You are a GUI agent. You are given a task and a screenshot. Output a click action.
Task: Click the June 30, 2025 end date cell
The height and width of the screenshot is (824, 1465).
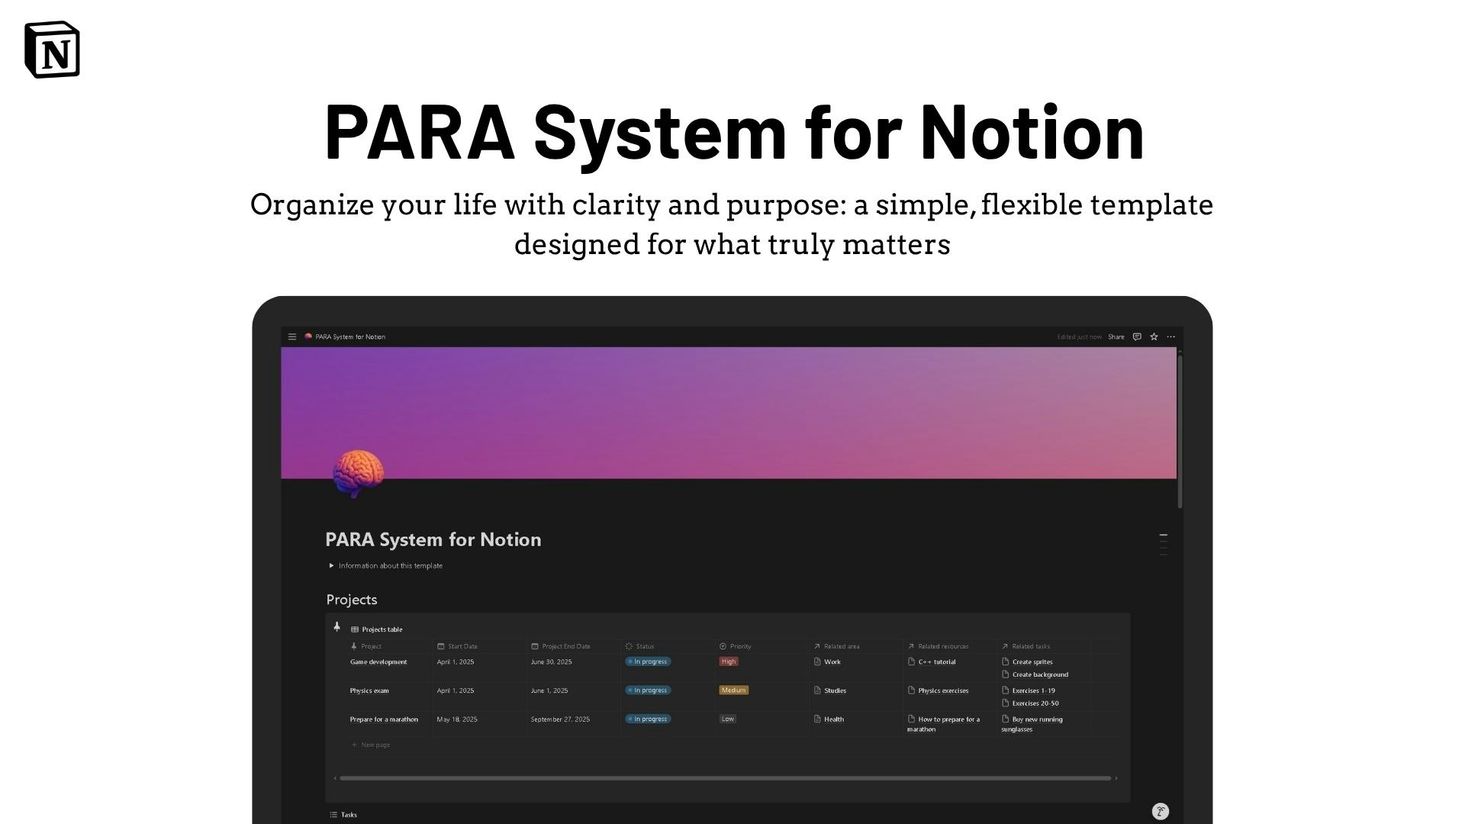(x=550, y=661)
